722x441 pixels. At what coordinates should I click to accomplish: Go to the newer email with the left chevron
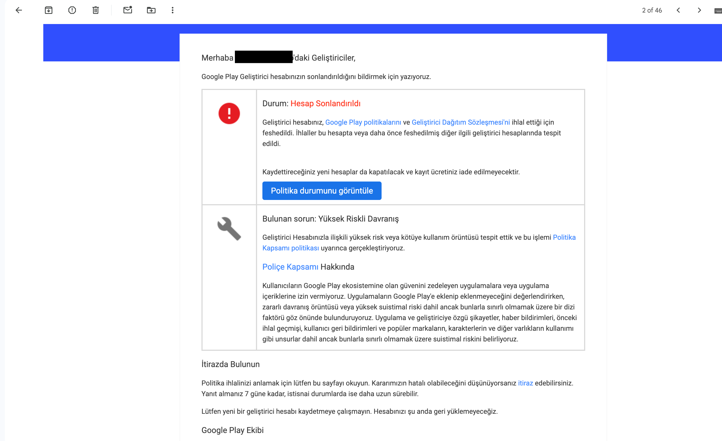tap(678, 10)
